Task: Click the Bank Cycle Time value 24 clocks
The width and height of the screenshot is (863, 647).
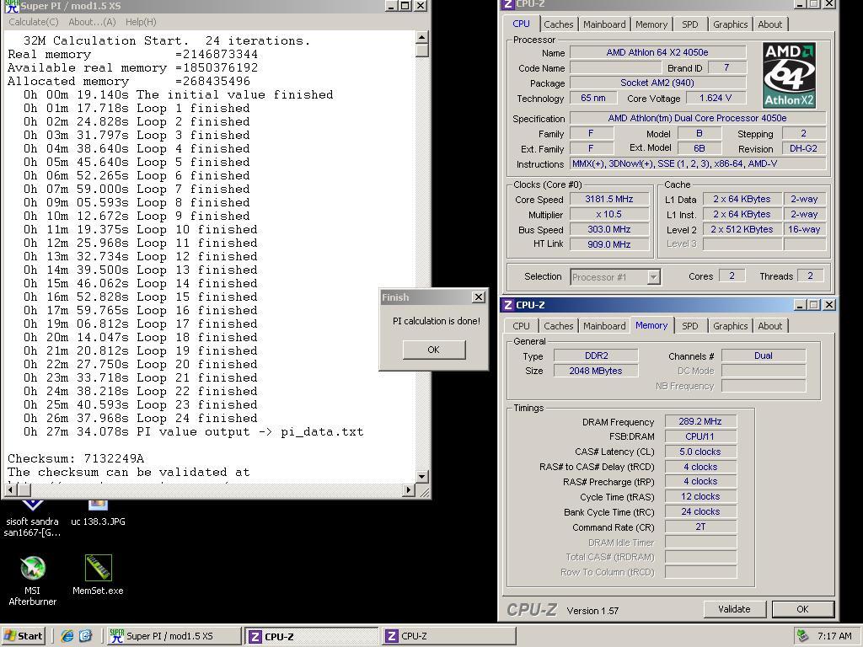Action: click(x=700, y=511)
